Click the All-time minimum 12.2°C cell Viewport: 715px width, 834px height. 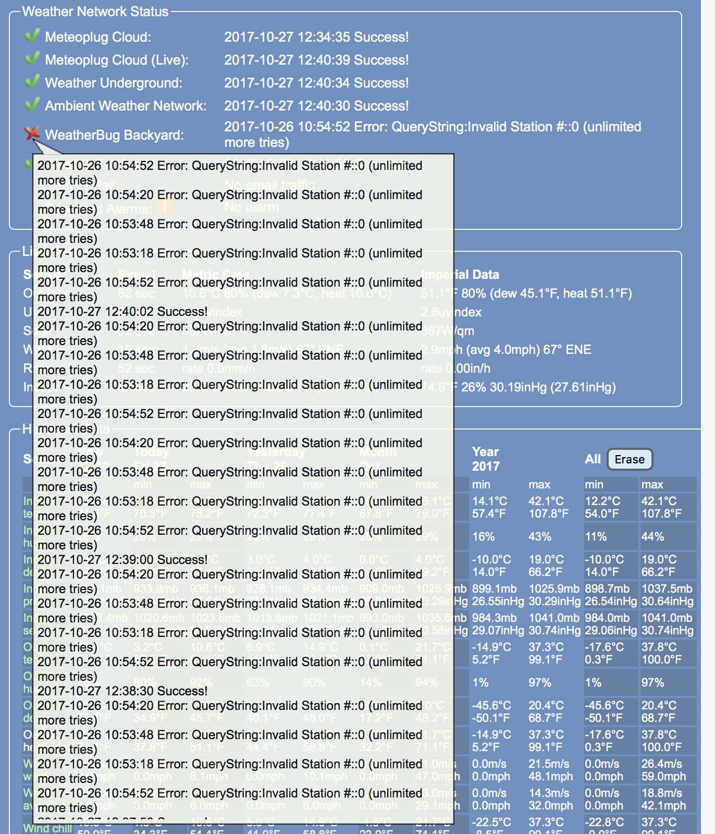point(602,507)
